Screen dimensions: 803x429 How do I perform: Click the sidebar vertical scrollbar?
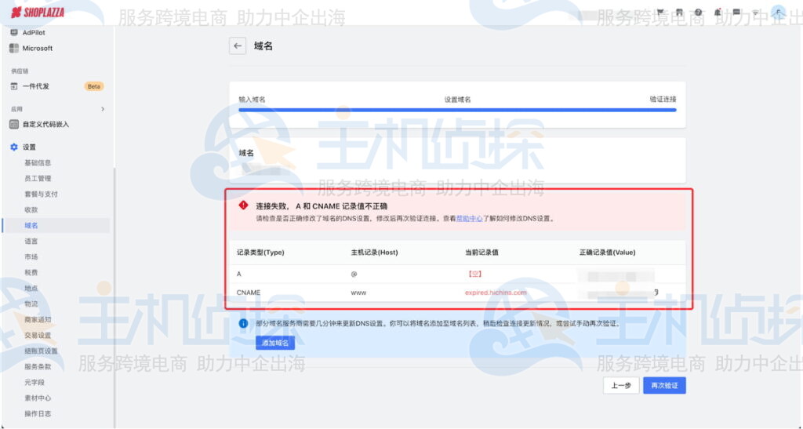click(114, 297)
